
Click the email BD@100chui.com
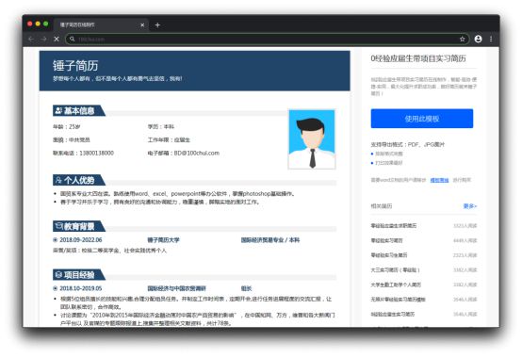click(x=196, y=153)
